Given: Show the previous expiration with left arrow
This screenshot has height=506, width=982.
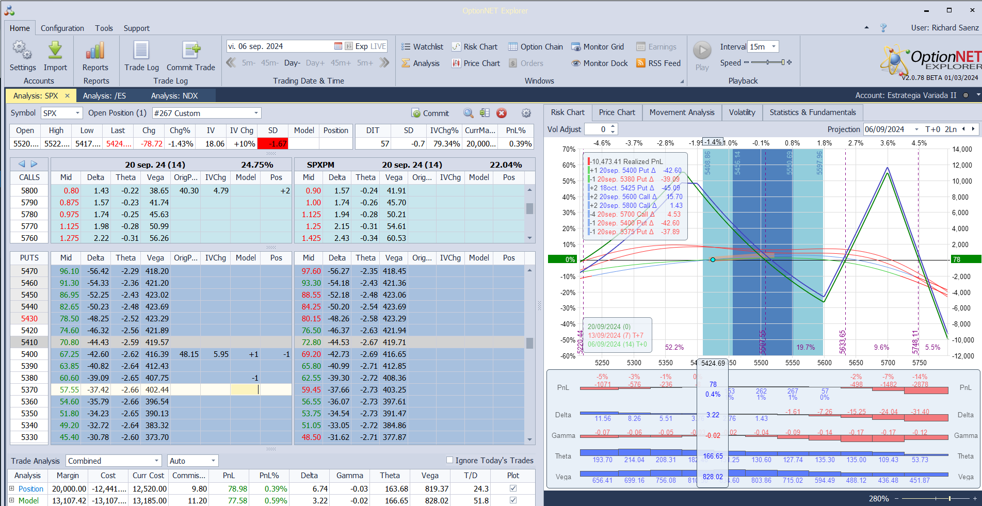Looking at the screenshot, I should point(22,164).
